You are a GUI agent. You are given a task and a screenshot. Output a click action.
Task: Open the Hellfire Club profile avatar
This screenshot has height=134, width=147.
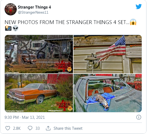click(x=11, y=9)
